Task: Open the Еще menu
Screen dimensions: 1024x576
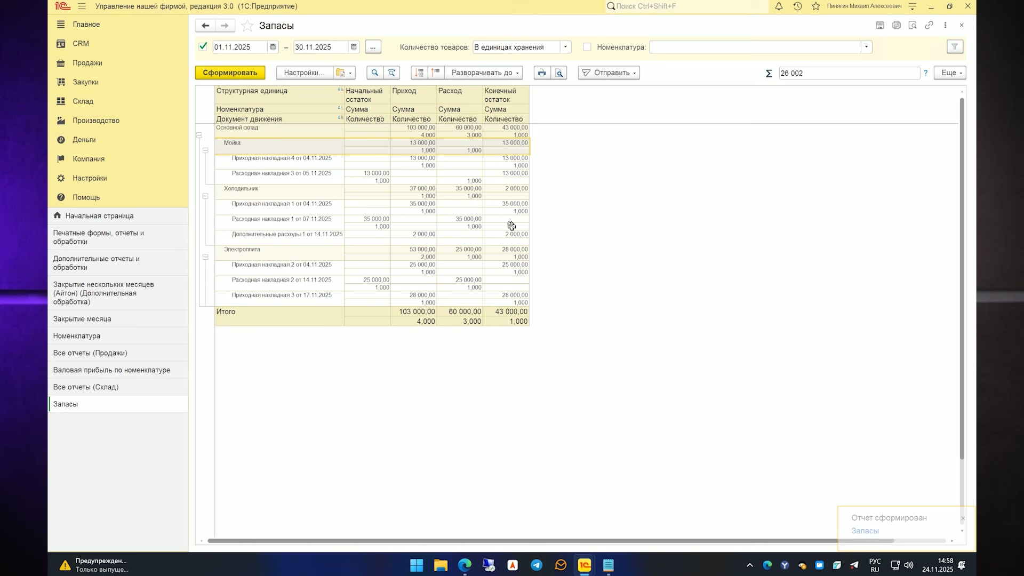Action: click(950, 73)
